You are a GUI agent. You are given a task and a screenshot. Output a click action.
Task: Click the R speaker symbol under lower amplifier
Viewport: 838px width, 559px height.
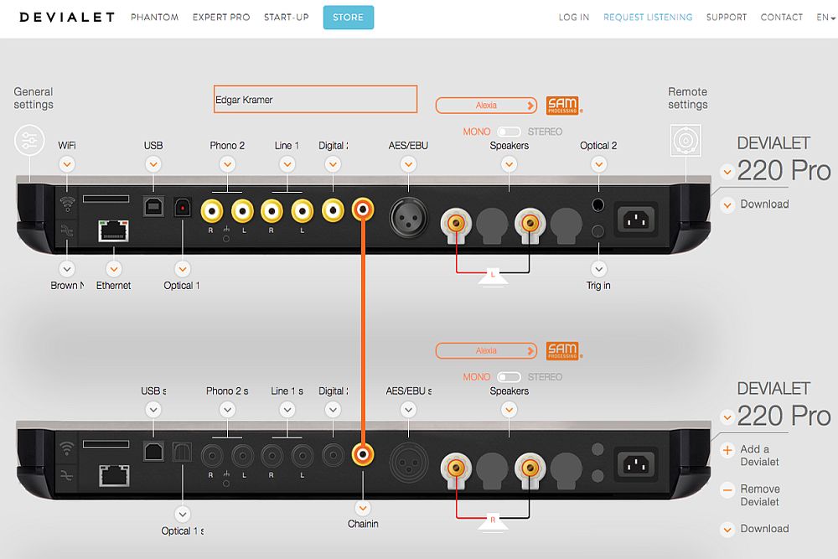click(493, 523)
